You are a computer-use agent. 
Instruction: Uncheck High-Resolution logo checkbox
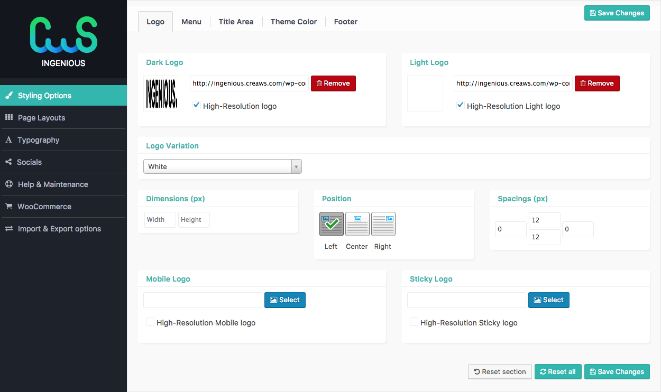197,106
